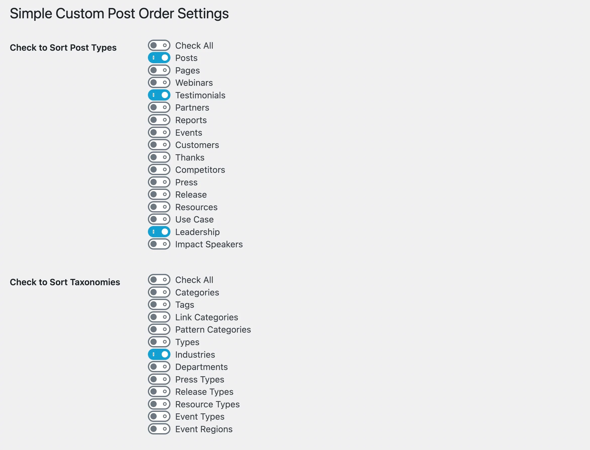This screenshot has width=590, height=450.
Task: Disable the Testimonials toggle
Action: (x=159, y=95)
